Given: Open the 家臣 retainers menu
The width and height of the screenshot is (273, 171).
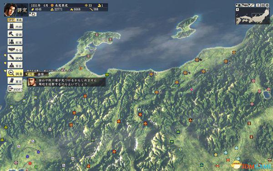Looking at the screenshot, I should click(15, 65).
